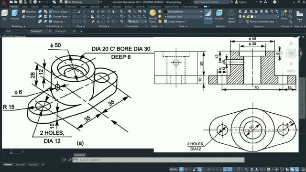This screenshot has height=172, width=306.
Task: Open the Autodesk App Store cart icon
Action: point(261,2)
